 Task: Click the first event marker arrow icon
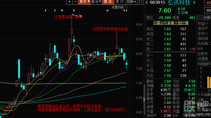coord(45,11)
